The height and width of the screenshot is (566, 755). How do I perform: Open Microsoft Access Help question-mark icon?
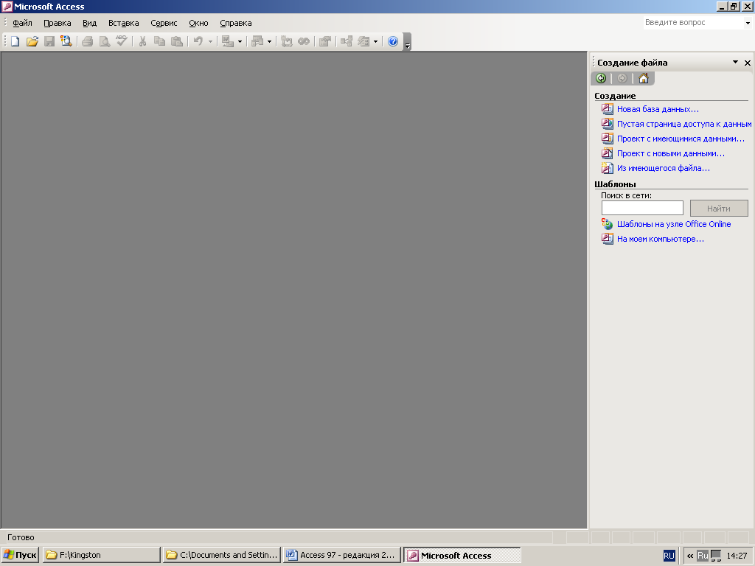point(393,41)
